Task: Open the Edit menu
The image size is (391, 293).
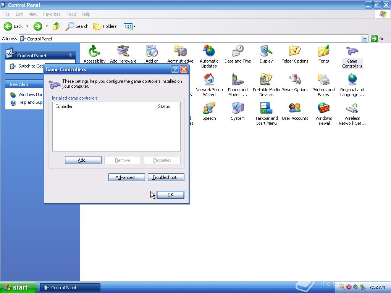Action: point(19,14)
